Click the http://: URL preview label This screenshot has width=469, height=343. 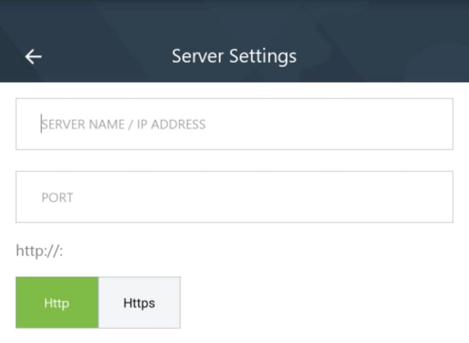click(x=39, y=251)
